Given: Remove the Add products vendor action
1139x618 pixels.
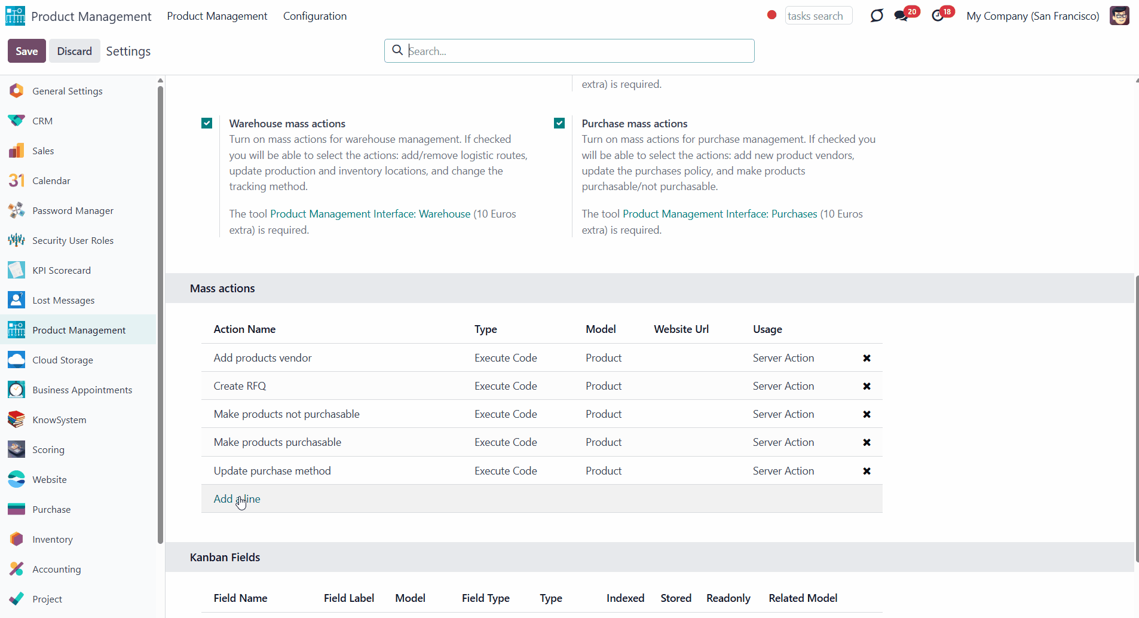Looking at the screenshot, I should pos(867,358).
